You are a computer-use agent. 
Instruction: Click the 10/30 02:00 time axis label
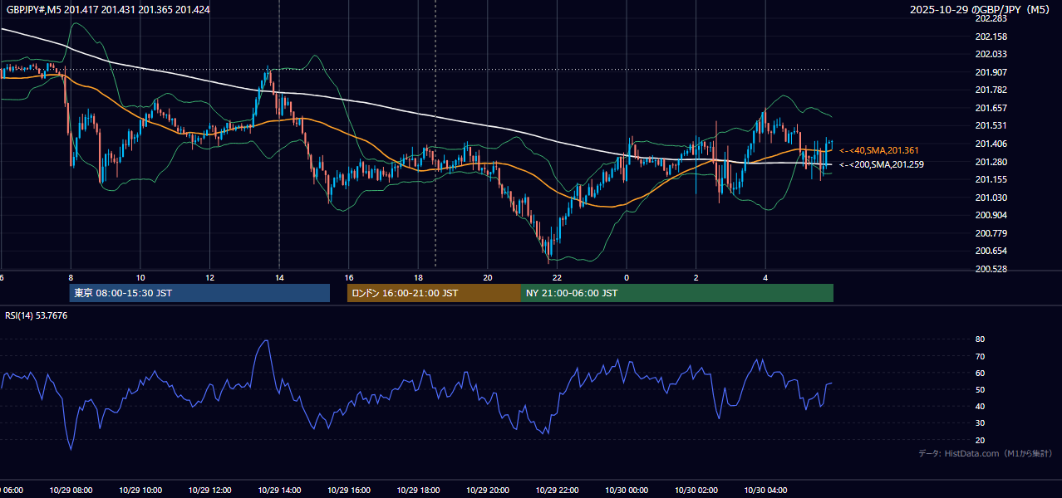point(696,491)
